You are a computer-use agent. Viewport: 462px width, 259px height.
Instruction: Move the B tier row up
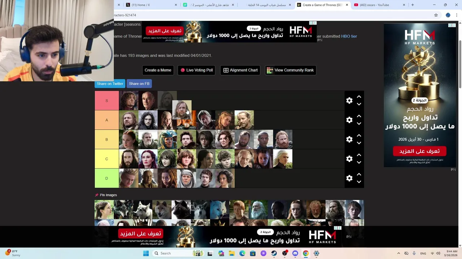point(359,136)
